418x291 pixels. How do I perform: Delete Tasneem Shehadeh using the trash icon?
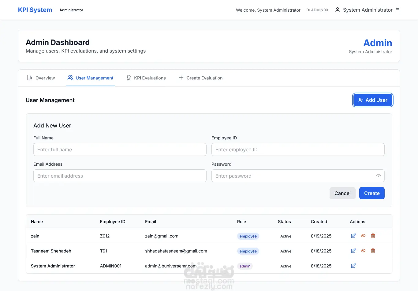[373, 251]
